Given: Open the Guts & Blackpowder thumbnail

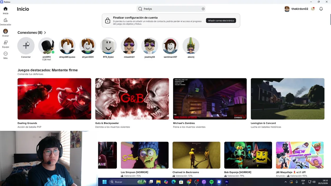Looking at the screenshot, I should point(132,99).
